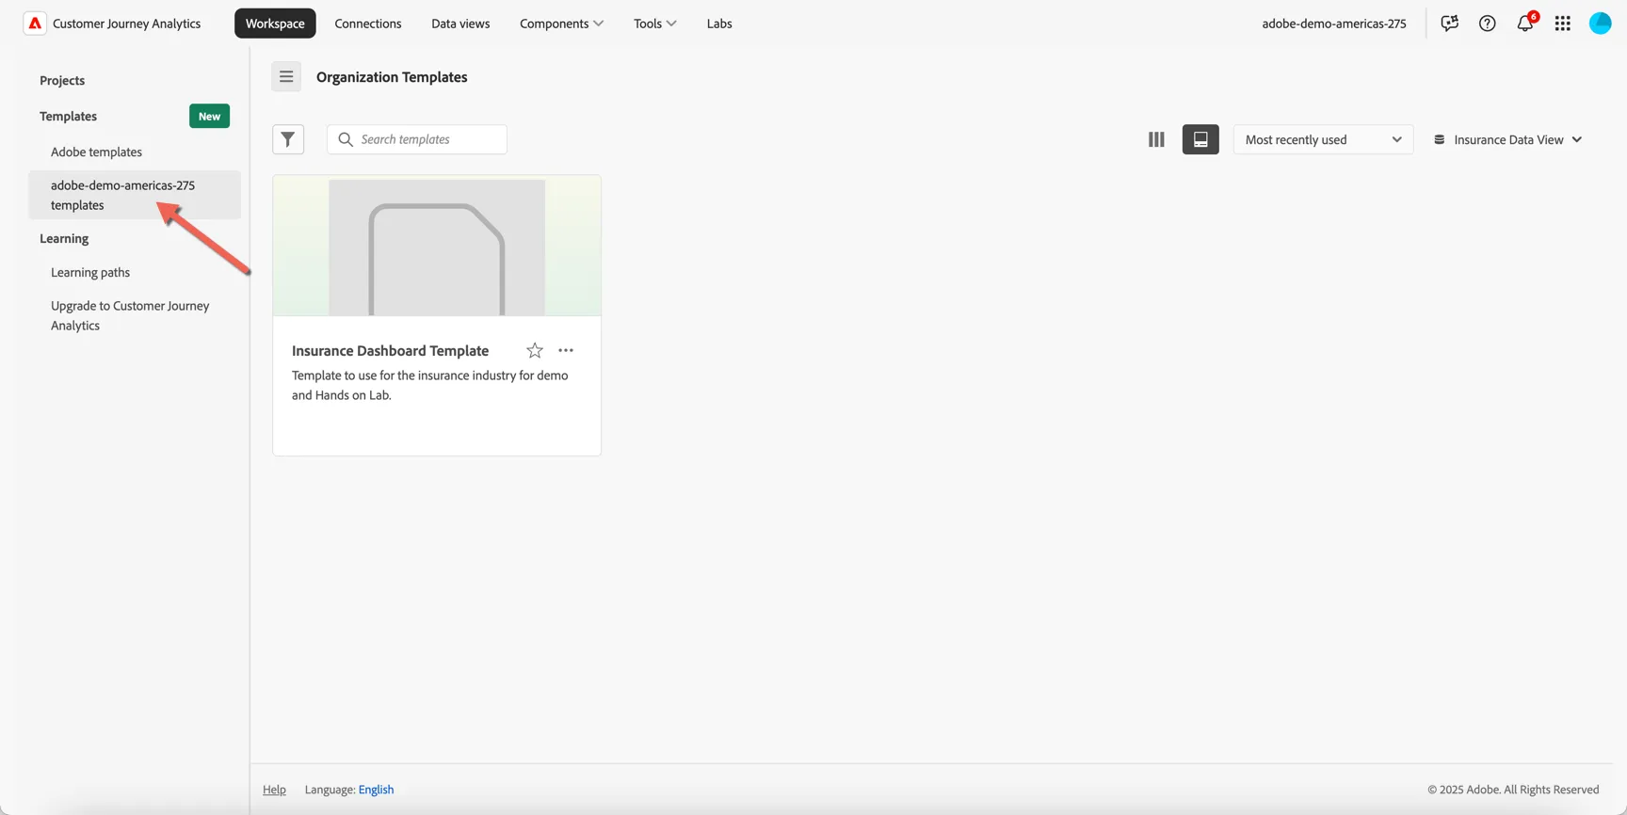The width and height of the screenshot is (1627, 815).
Task: Open the filter panel funnel icon
Action: click(288, 139)
